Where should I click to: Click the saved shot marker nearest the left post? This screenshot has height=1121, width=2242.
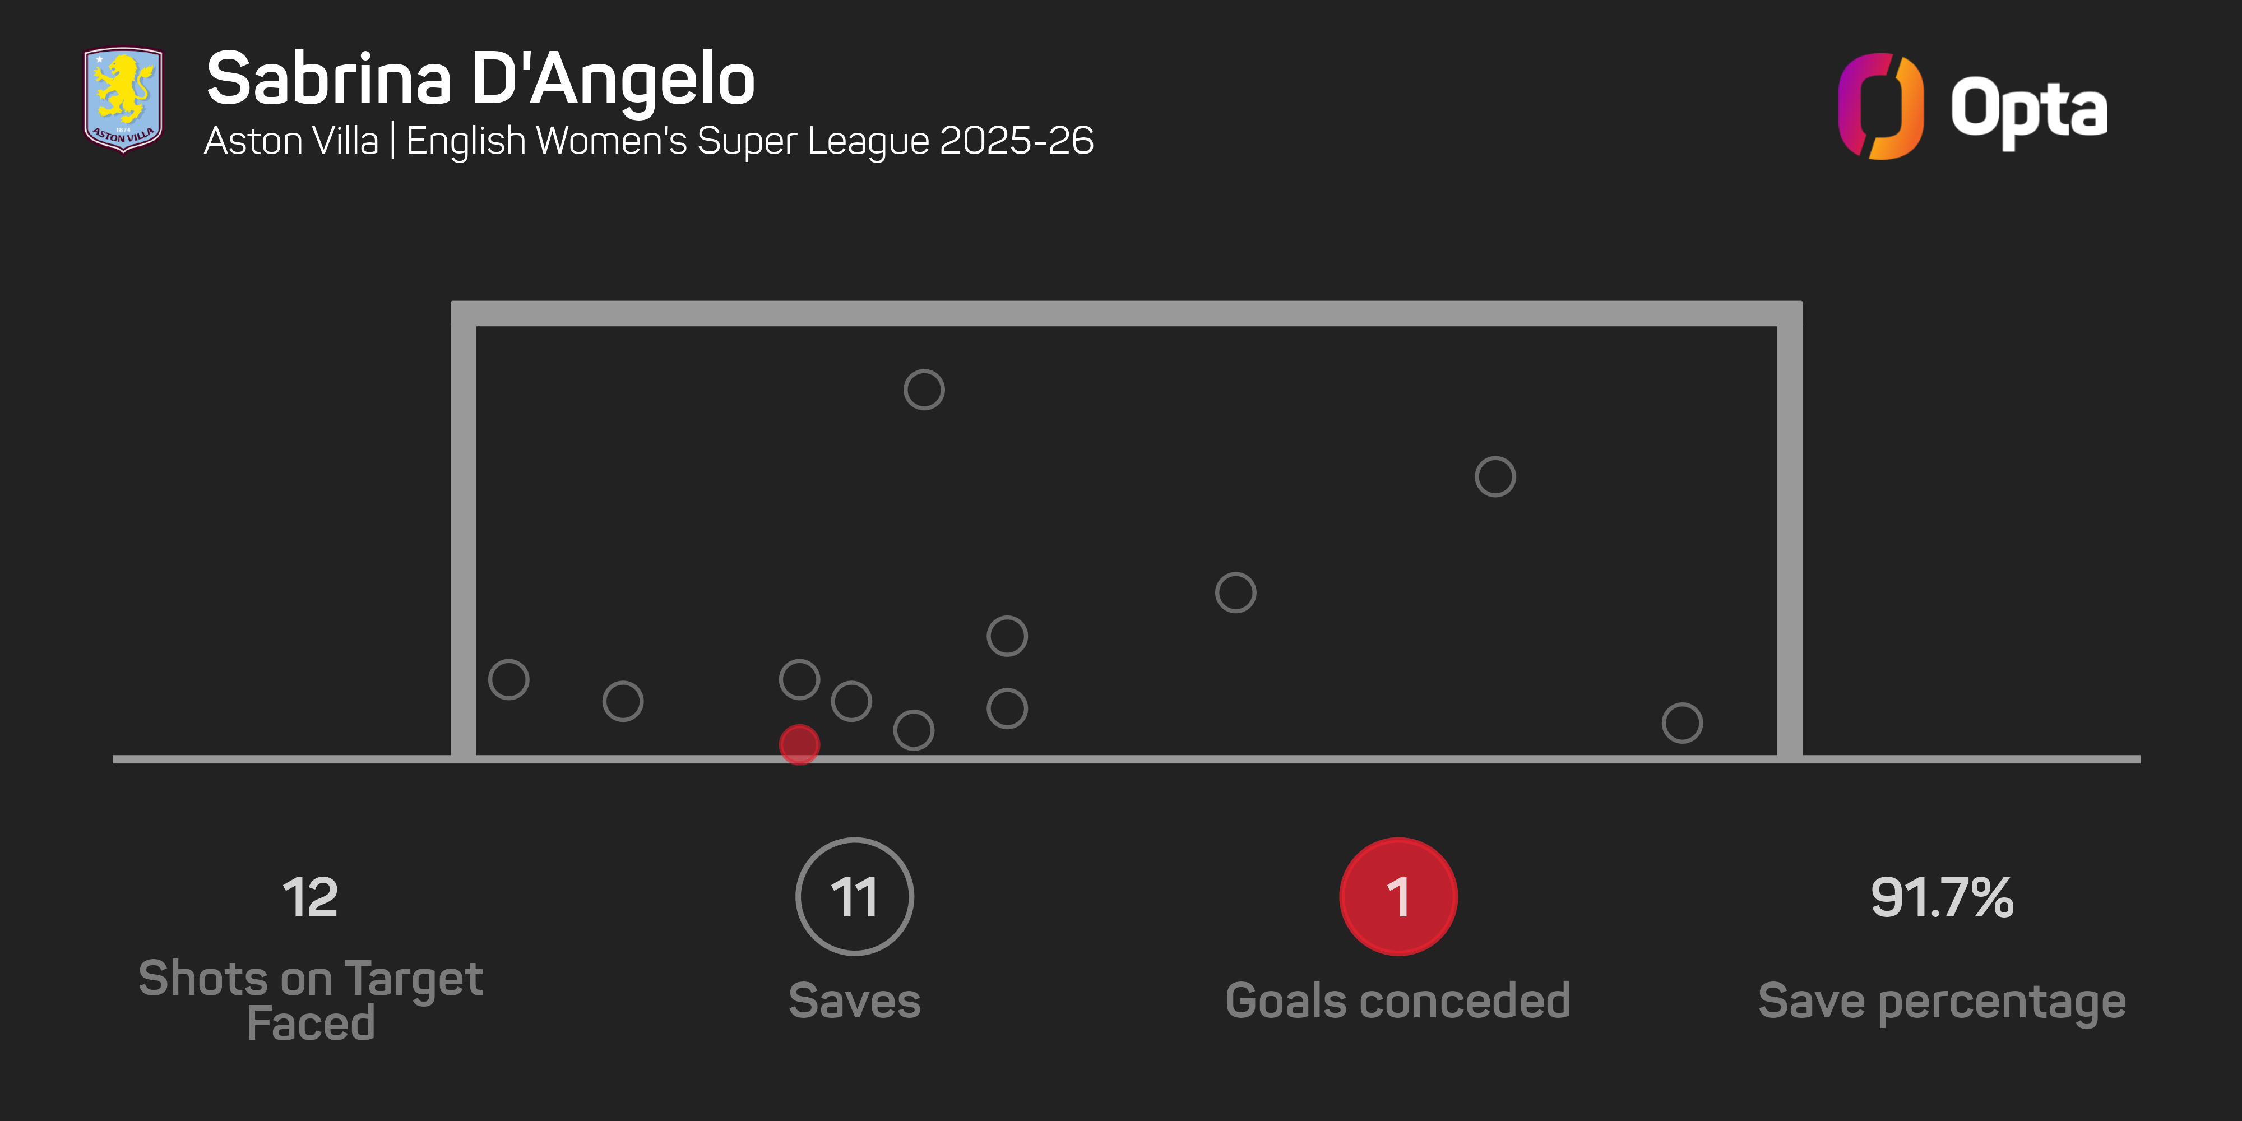pos(508,679)
